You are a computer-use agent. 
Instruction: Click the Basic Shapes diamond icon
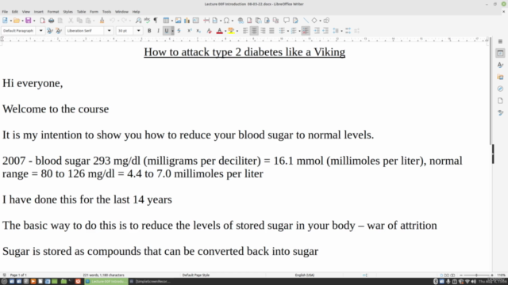(x=314, y=21)
